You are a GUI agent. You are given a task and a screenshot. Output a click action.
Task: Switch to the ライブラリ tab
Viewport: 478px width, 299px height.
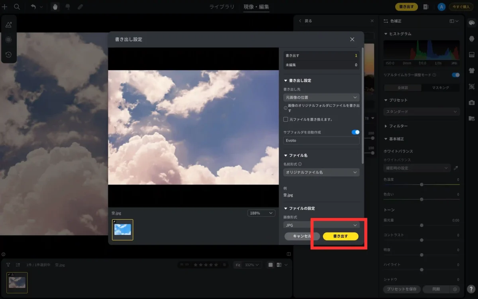pyautogui.click(x=223, y=7)
